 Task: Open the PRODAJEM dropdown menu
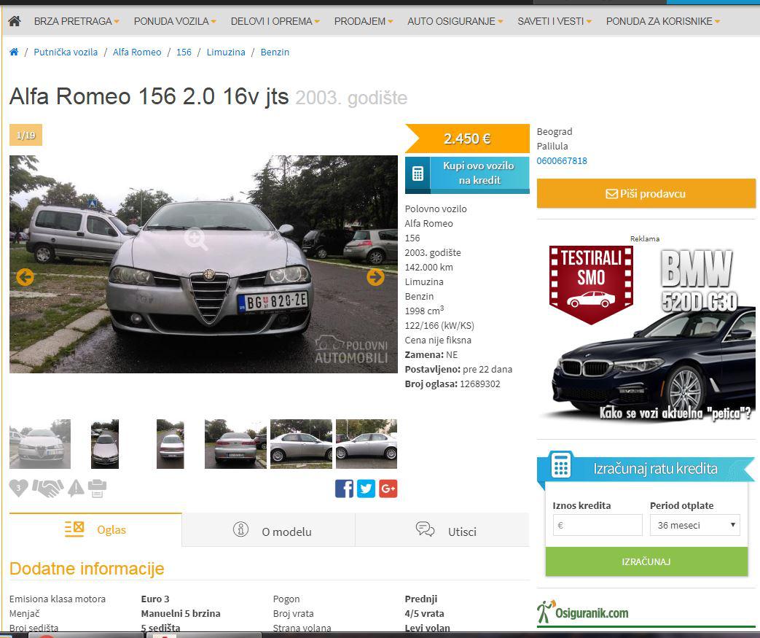[x=364, y=21]
